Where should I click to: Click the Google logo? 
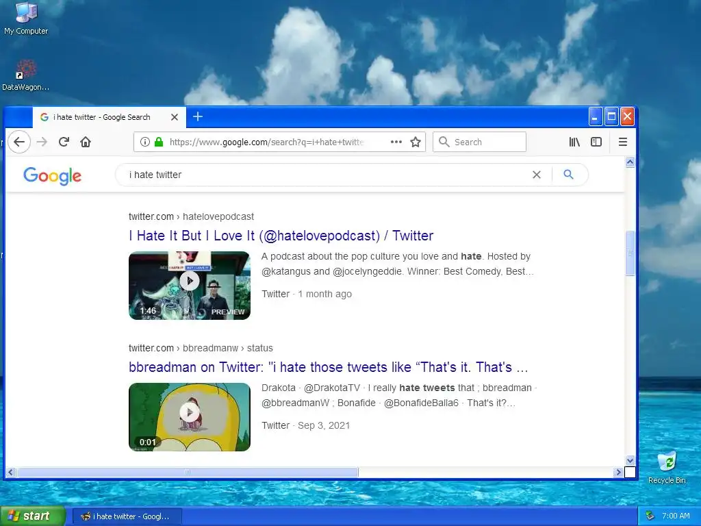[x=52, y=175]
